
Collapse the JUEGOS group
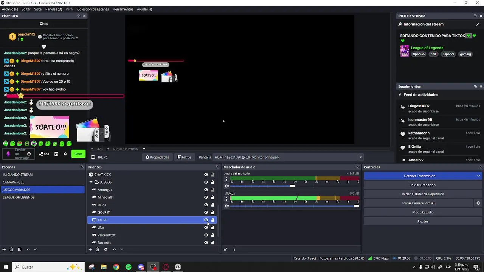[x=91, y=182]
